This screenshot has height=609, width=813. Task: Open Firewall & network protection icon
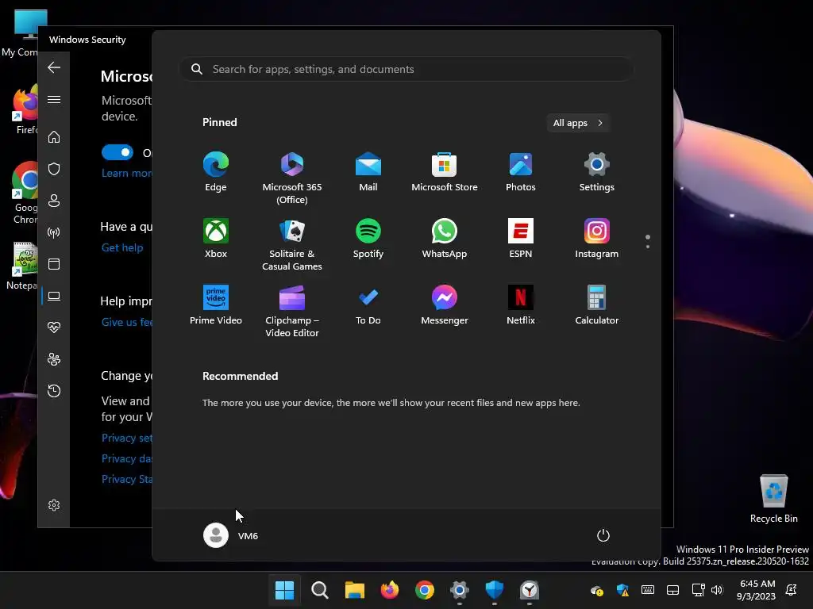coord(54,232)
